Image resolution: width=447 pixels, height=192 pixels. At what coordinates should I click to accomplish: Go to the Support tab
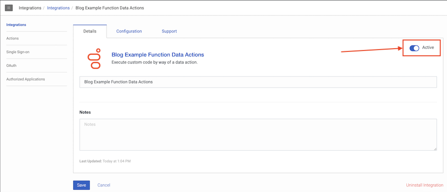[169, 31]
